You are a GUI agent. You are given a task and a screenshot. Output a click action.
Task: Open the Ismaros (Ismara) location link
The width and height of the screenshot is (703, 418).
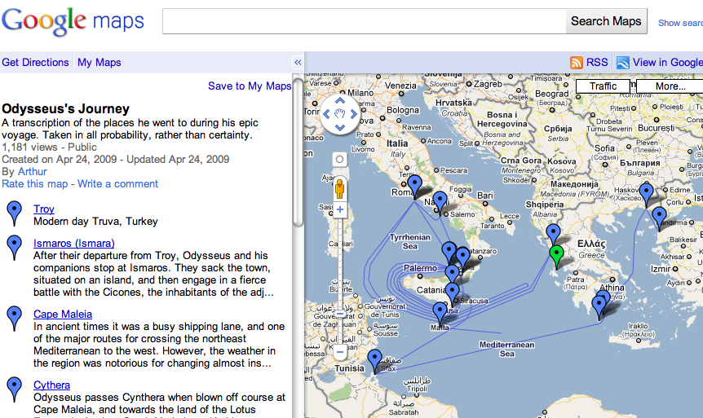click(x=73, y=243)
